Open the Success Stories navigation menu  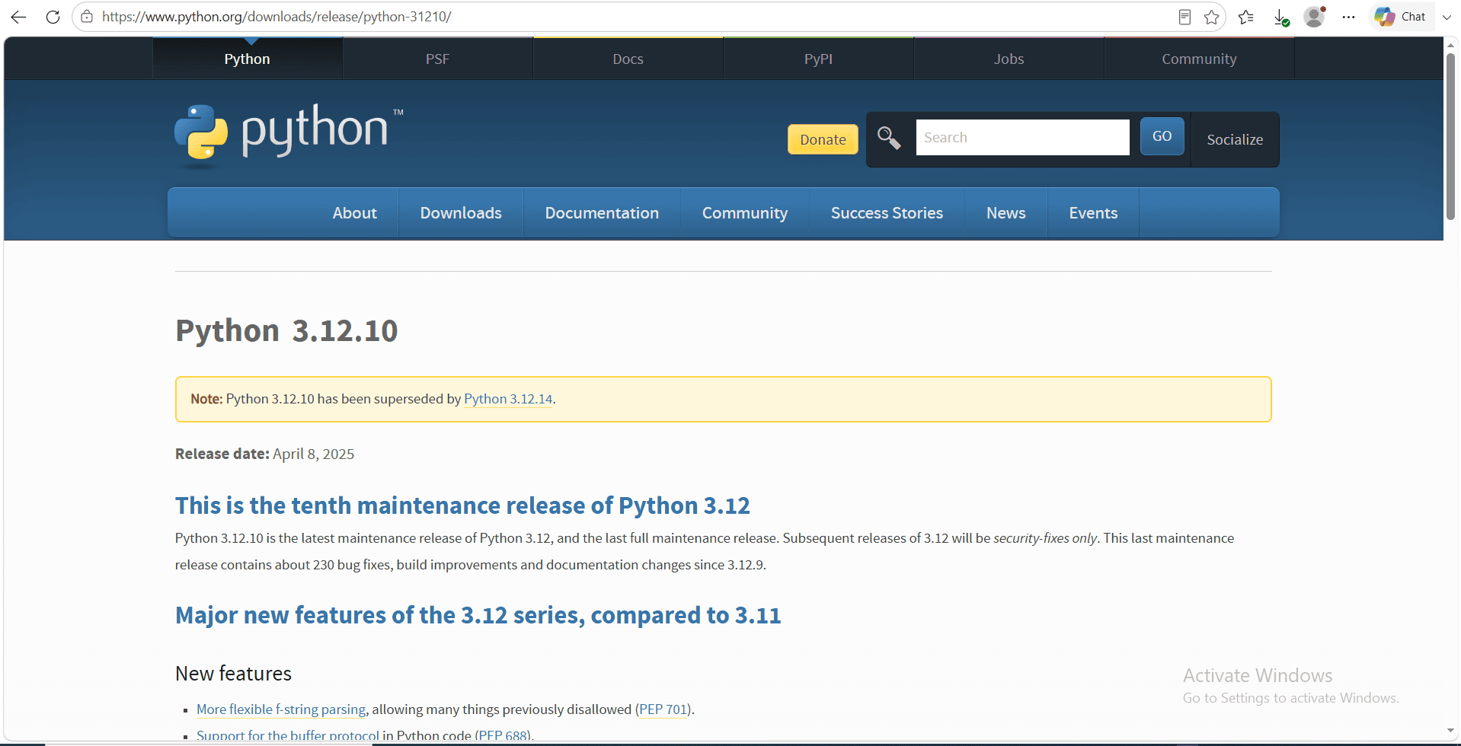pos(887,213)
